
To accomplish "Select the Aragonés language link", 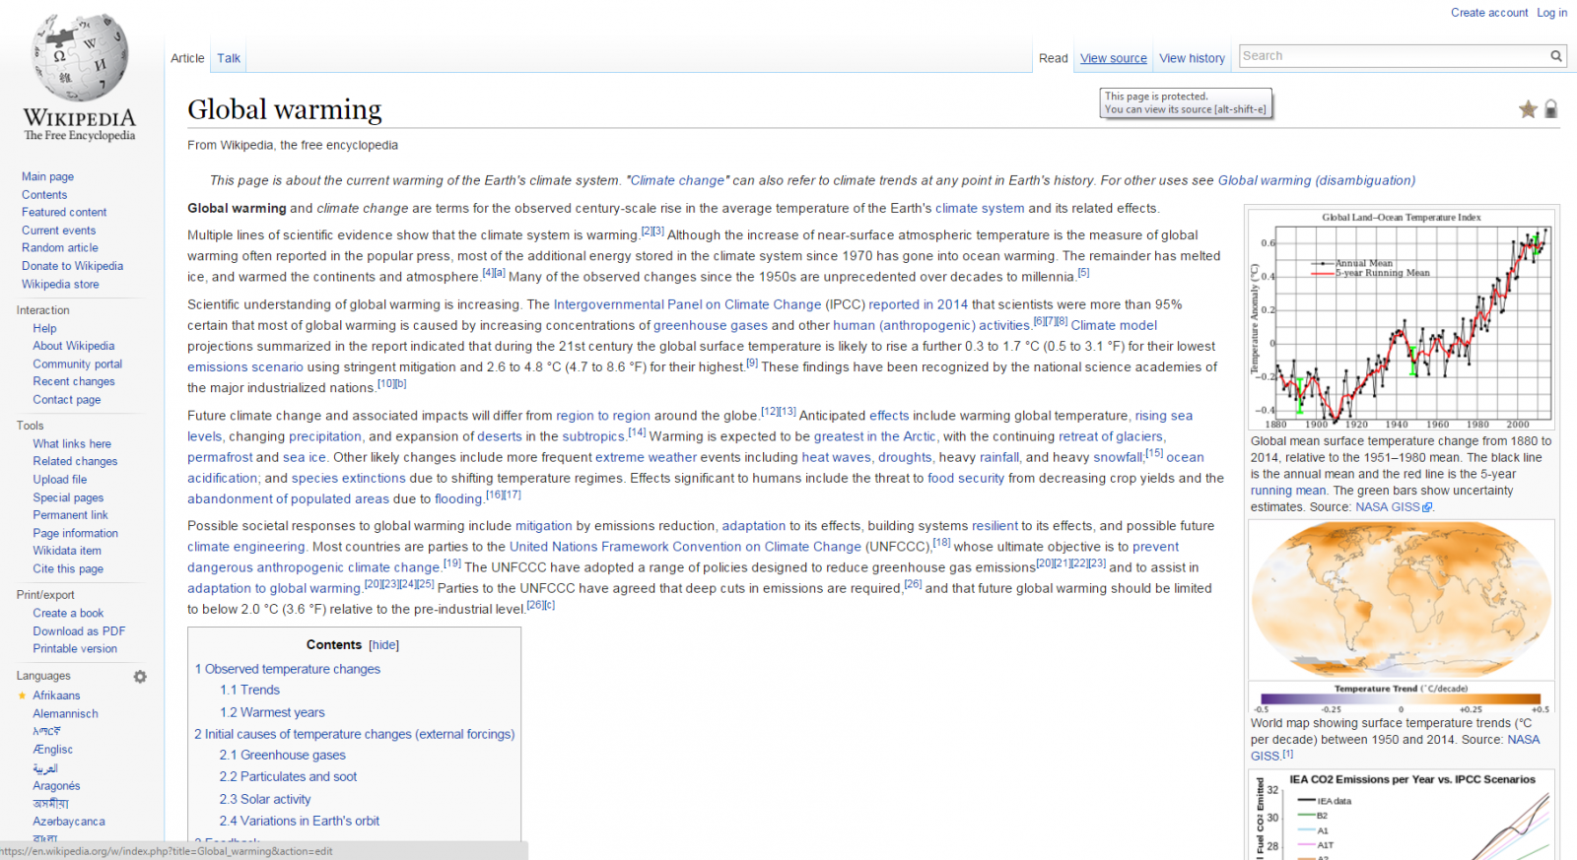I will [56, 786].
